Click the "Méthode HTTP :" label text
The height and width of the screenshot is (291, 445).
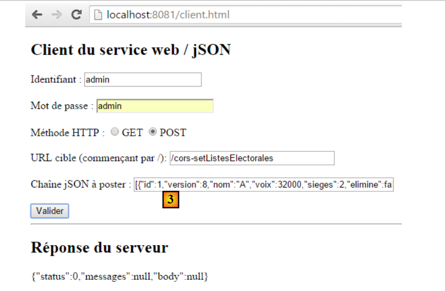coord(68,132)
